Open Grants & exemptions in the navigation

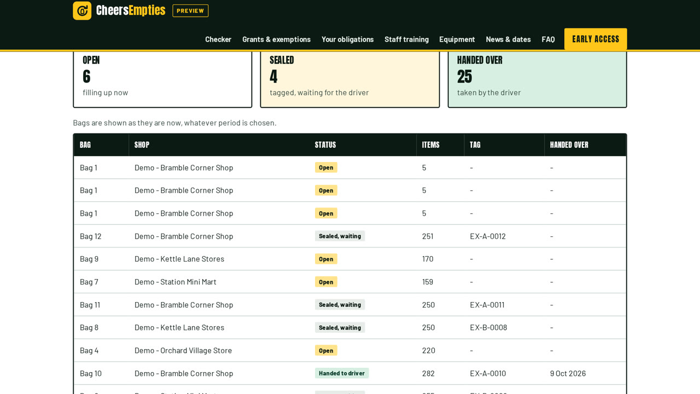click(x=276, y=39)
